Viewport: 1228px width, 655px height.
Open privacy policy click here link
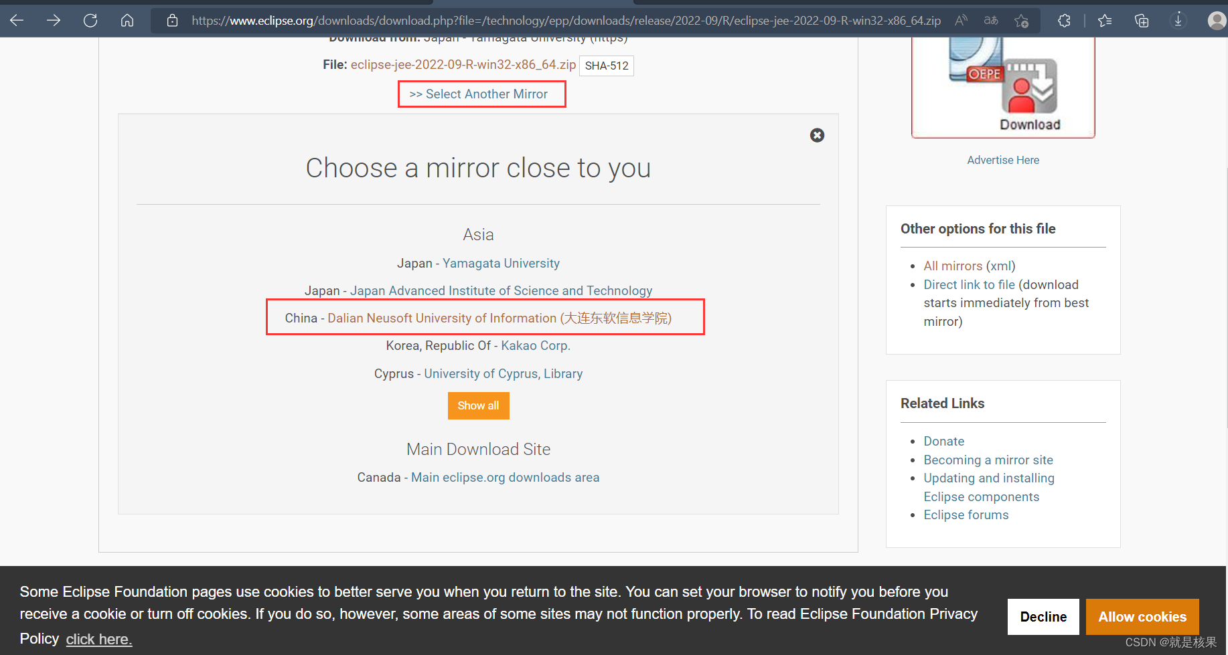[x=99, y=640]
